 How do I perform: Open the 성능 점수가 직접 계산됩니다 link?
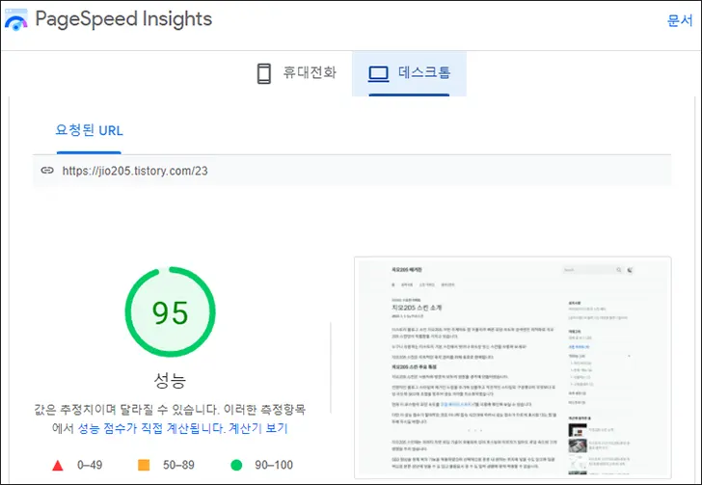[151, 428]
